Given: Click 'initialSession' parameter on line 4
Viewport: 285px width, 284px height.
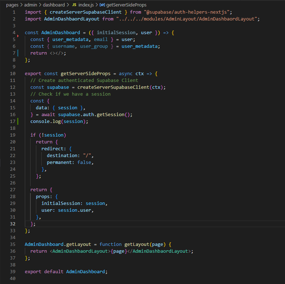Looking at the screenshot, I should pyautogui.click(x=116, y=33).
